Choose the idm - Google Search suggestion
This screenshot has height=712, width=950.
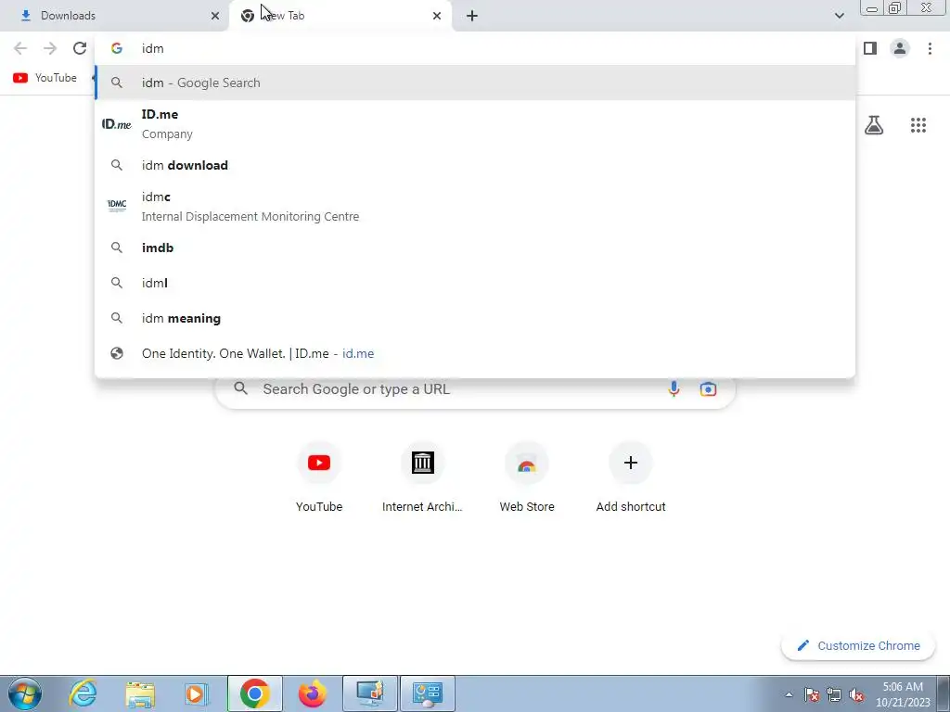pos(475,83)
